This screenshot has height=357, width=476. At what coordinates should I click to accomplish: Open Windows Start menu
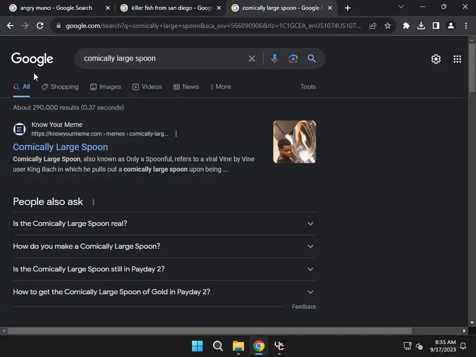pos(197,346)
